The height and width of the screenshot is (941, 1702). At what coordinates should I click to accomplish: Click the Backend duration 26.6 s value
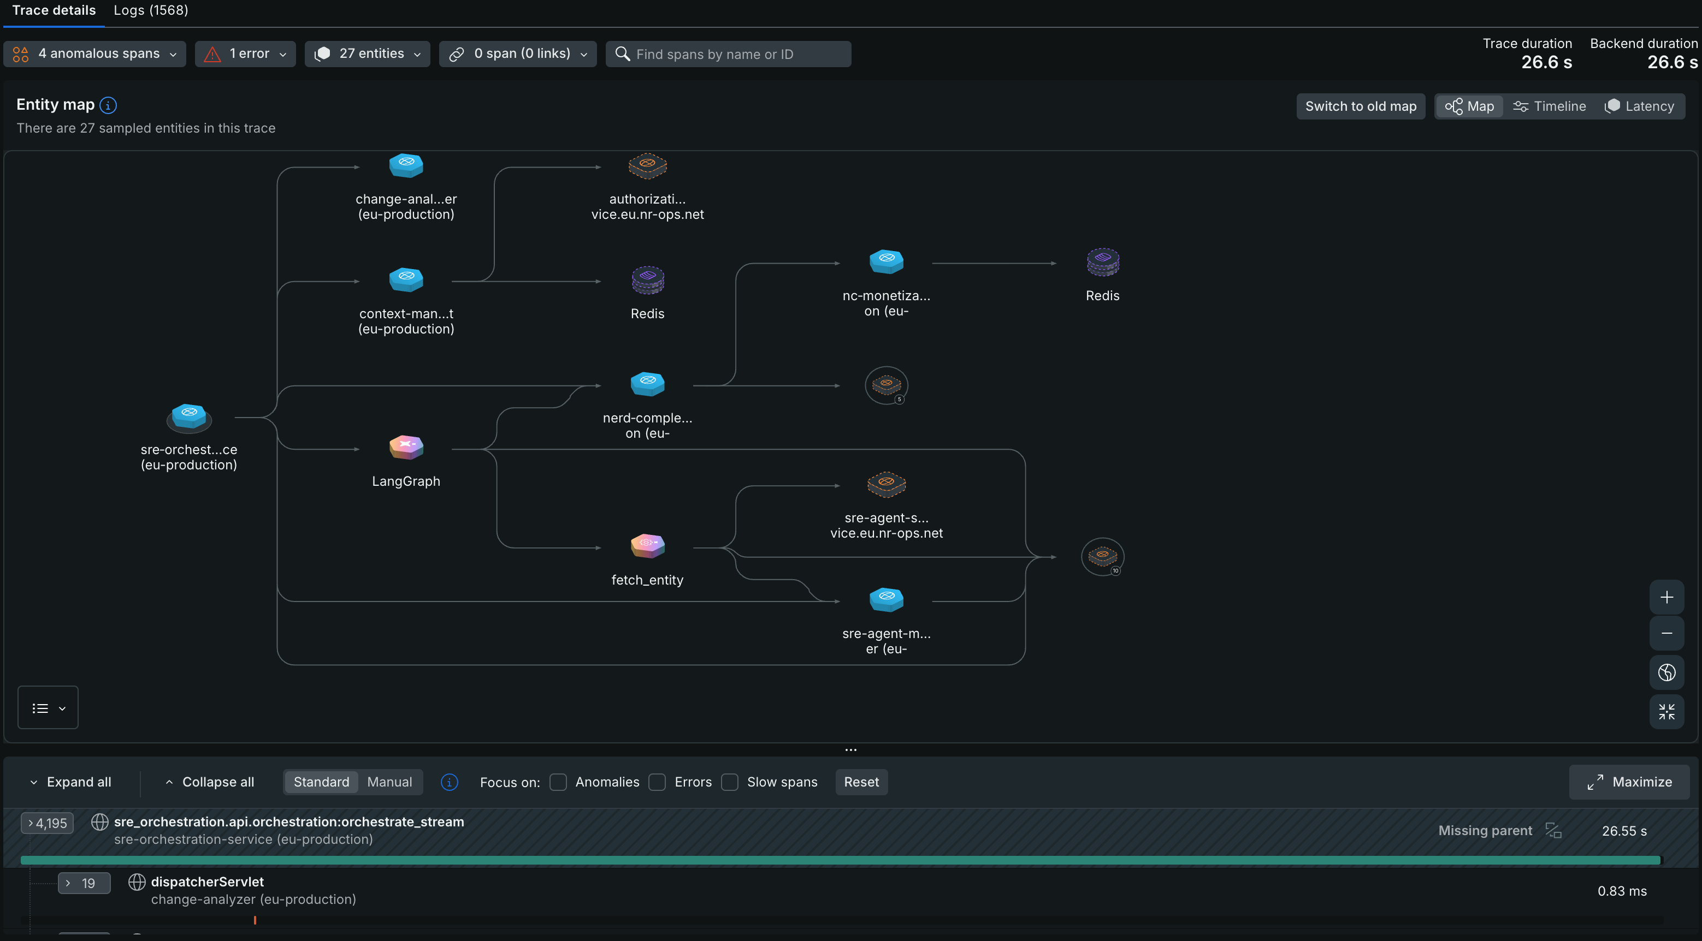(x=1673, y=63)
